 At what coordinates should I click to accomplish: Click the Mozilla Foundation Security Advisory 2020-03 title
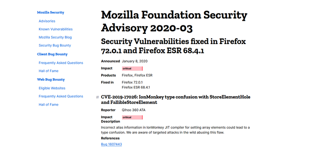pyautogui.click(x=174, y=21)
